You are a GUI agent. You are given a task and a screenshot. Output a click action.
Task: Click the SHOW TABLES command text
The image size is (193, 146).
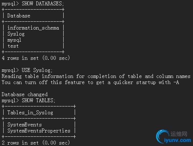pyautogui.click(x=39, y=100)
